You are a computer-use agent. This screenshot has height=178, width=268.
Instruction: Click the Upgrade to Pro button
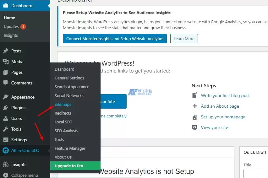point(75,166)
